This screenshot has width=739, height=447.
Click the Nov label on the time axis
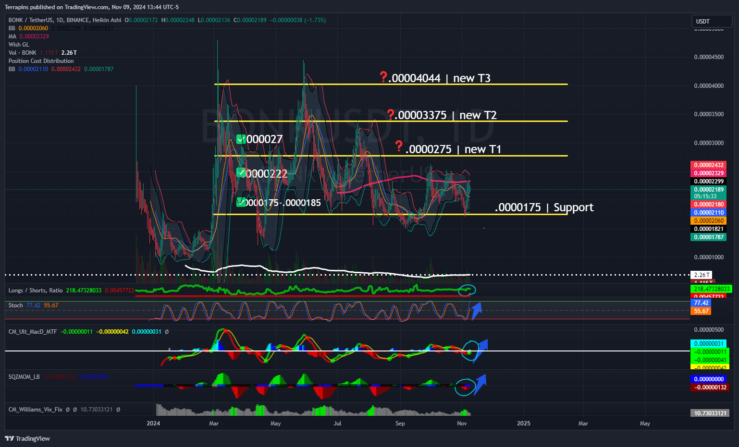(x=462, y=423)
